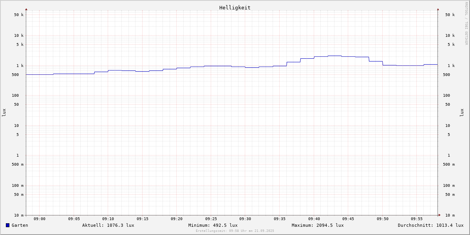Click the 09:00 time axis label
The width and height of the screenshot is (470, 235).
pos(40,219)
